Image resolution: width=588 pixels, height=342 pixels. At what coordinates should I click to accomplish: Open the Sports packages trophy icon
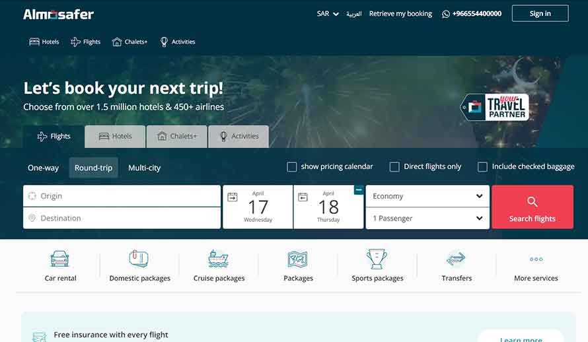[x=377, y=258]
